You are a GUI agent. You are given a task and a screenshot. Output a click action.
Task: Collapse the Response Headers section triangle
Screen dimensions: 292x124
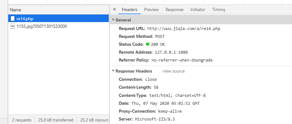click(x=113, y=71)
